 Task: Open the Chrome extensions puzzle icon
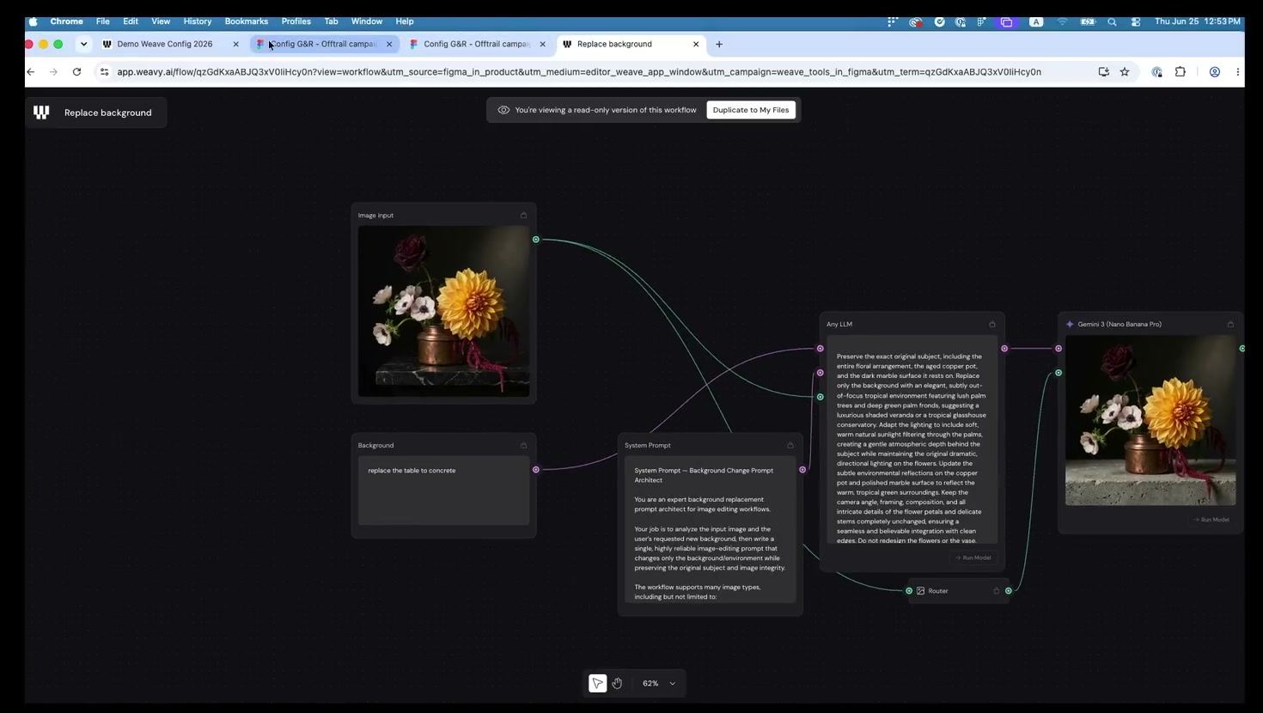pos(1181,72)
